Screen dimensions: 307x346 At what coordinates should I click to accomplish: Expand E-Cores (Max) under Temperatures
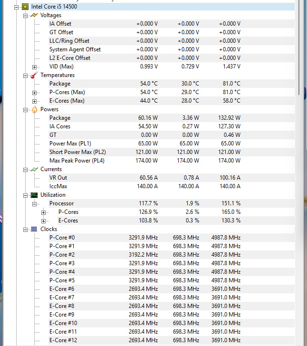pyautogui.click(x=35, y=101)
